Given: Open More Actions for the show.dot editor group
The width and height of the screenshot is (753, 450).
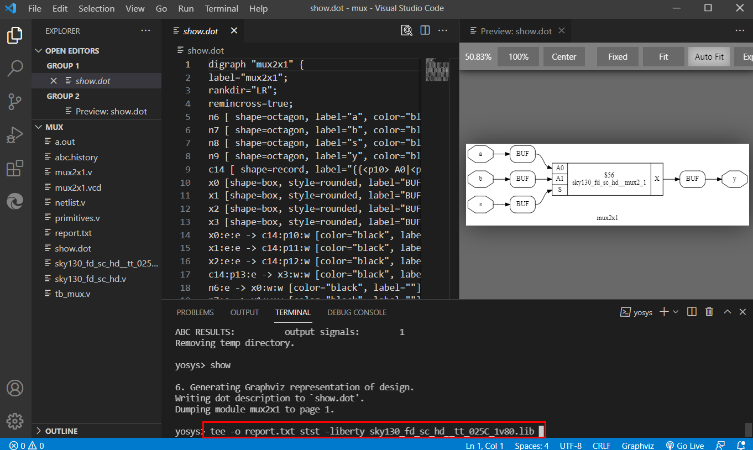Looking at the screenshot, I should tap(443, 30).
